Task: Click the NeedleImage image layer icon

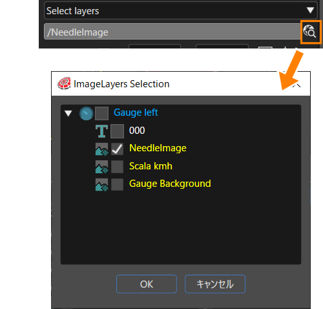Action: pos(102,149)
